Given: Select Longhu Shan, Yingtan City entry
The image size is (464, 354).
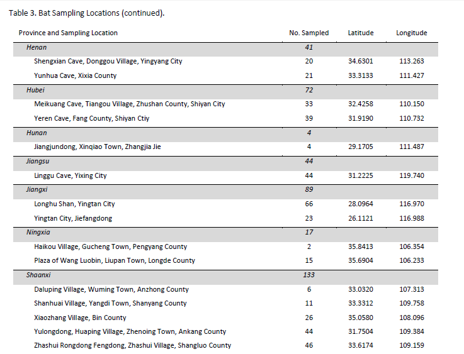Looking at the screenshot, I should click(x=74, y=204).
